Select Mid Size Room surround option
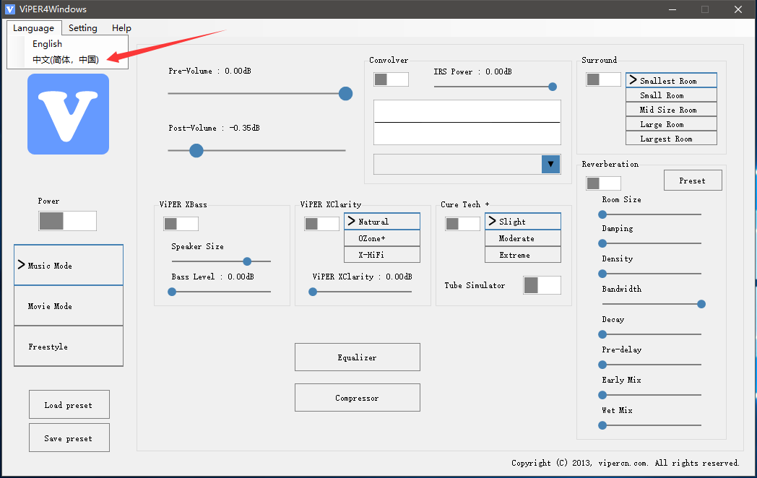 coord(671,110)
